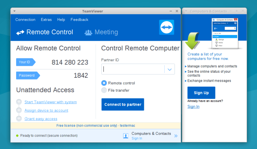Select the File transfer radio option

pyautogui.click(x=104, y=90)
